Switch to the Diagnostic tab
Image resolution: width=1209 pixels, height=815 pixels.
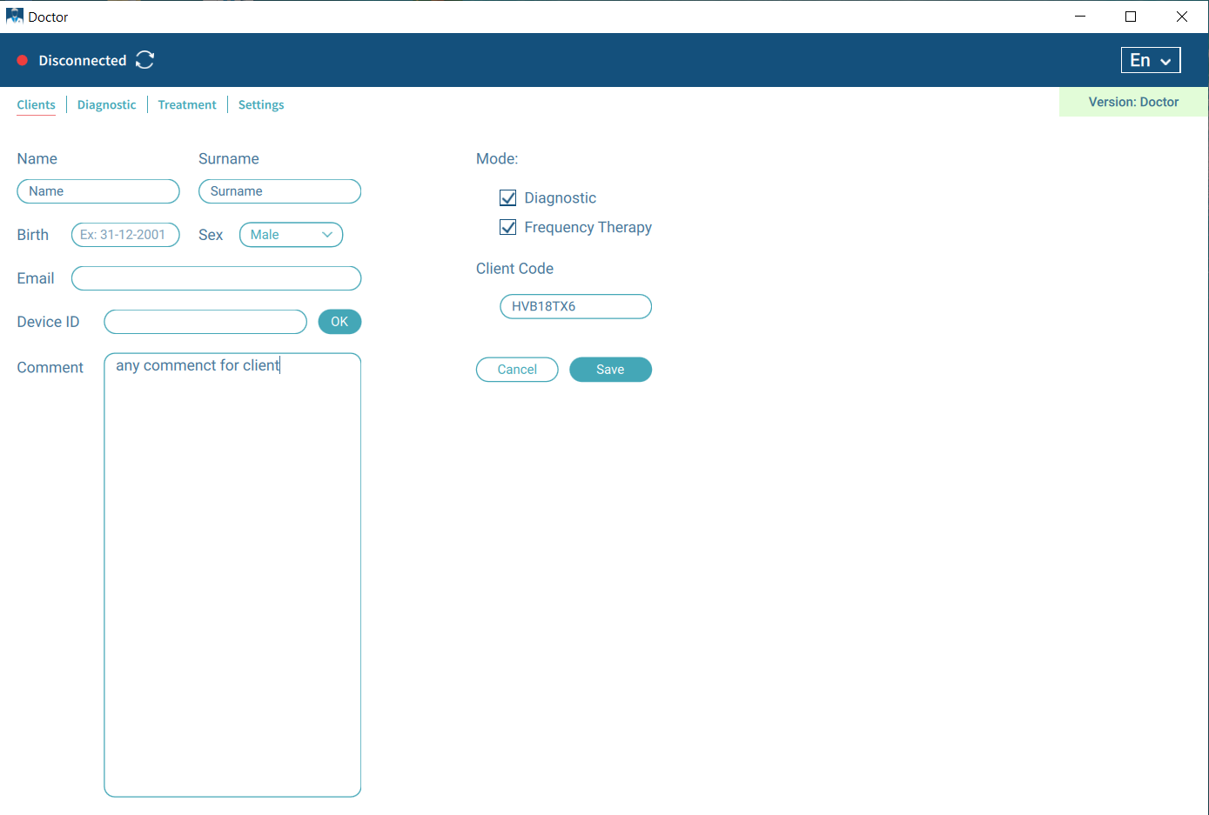[106, 105]
